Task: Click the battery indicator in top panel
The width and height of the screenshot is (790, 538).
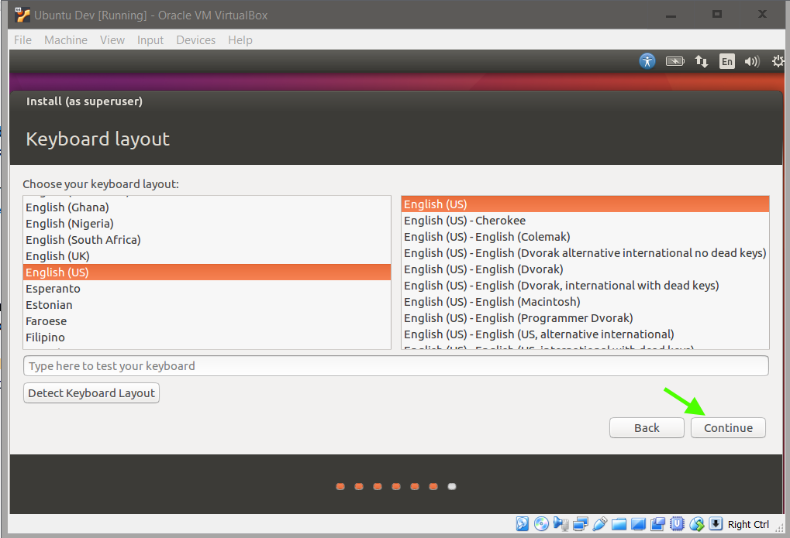Action: click(674, 61)
